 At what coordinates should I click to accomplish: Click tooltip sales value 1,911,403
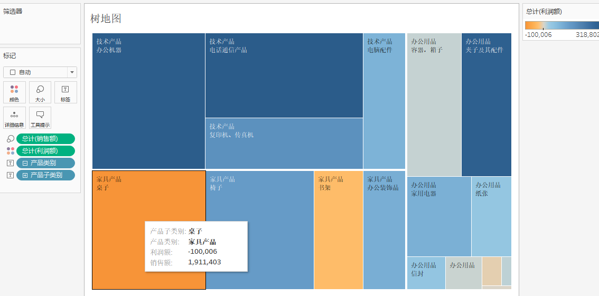[204, 262]
